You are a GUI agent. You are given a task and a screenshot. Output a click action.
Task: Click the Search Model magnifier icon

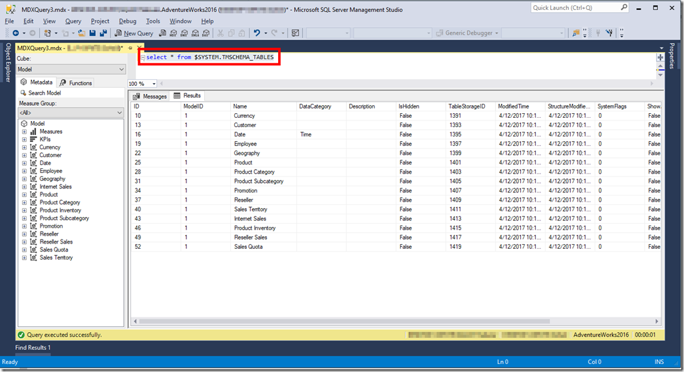click(23, 93)
